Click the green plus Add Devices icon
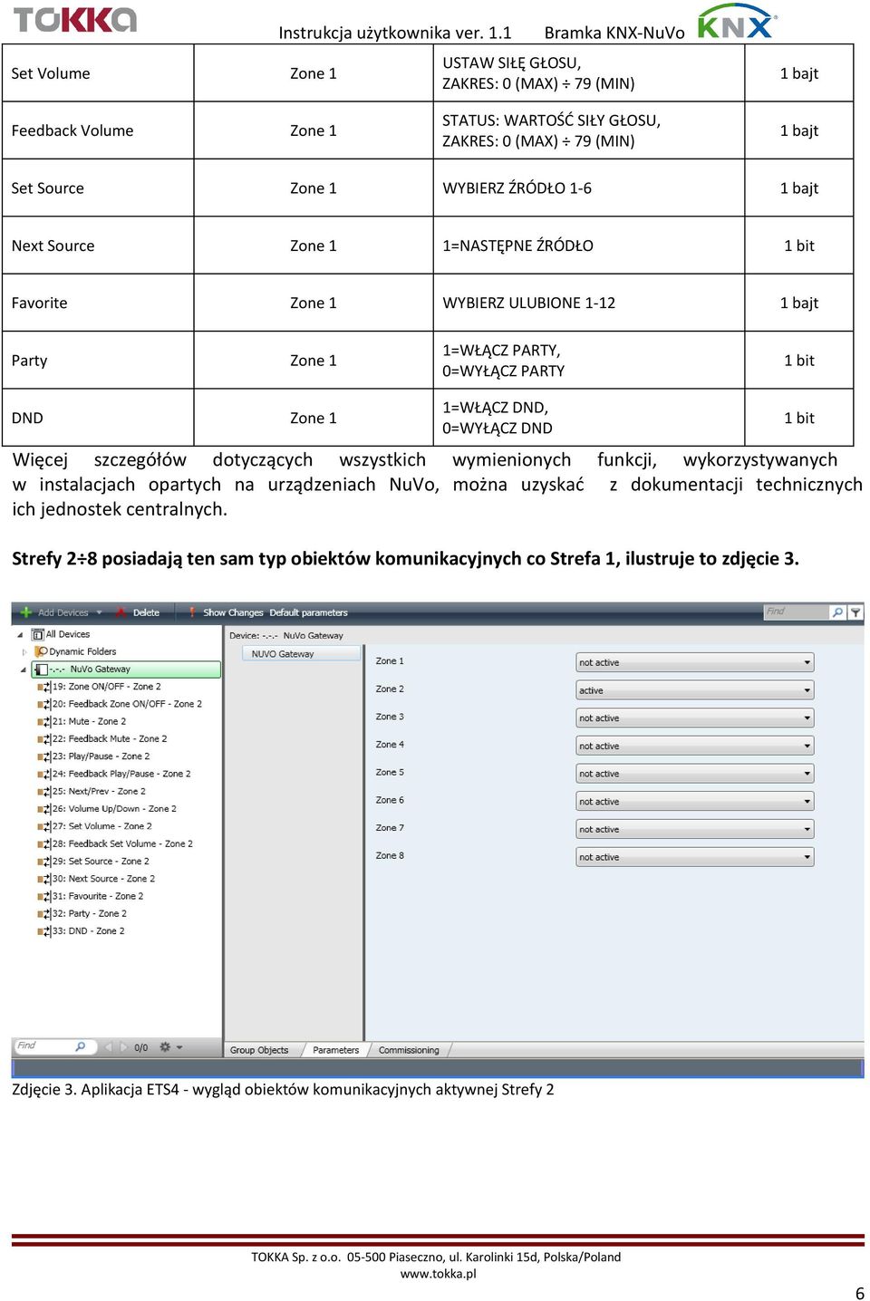 coord(25,612)
